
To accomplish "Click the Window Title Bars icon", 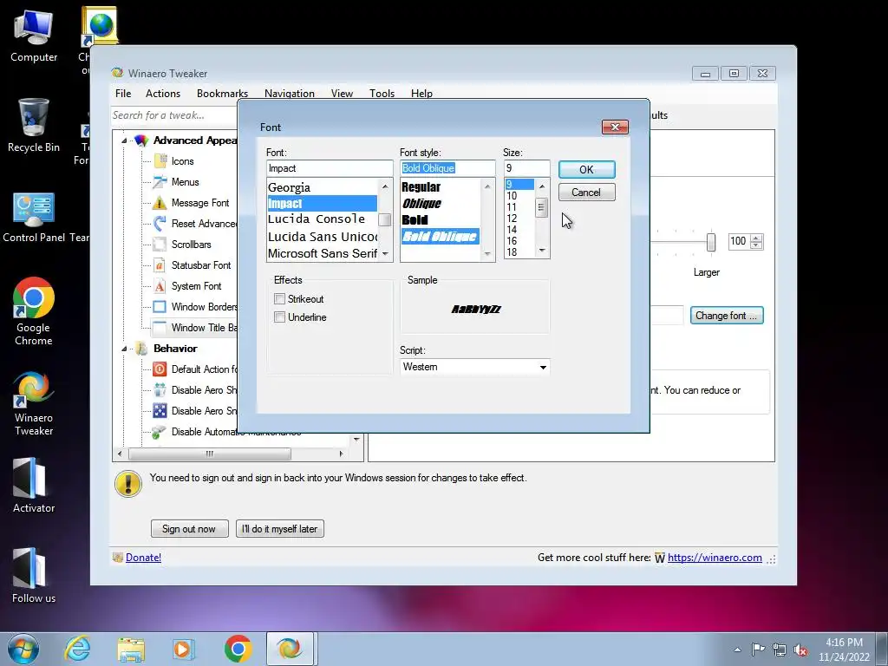I will click(x=160, y=327).
